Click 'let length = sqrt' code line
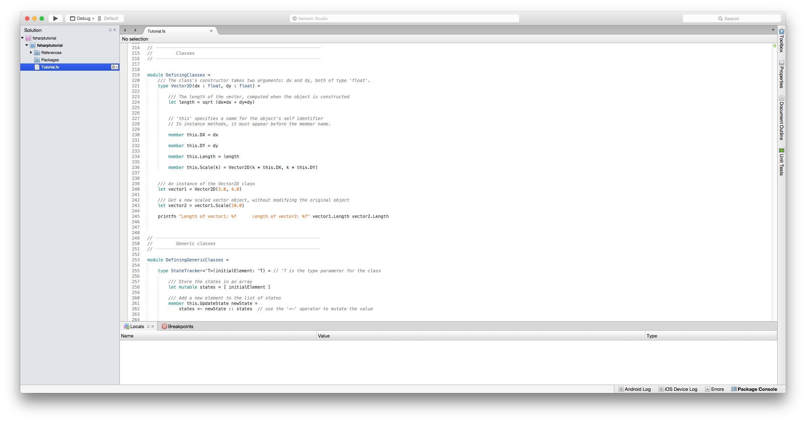This screenshot has width=806, height=422. [x=211, y=102]
